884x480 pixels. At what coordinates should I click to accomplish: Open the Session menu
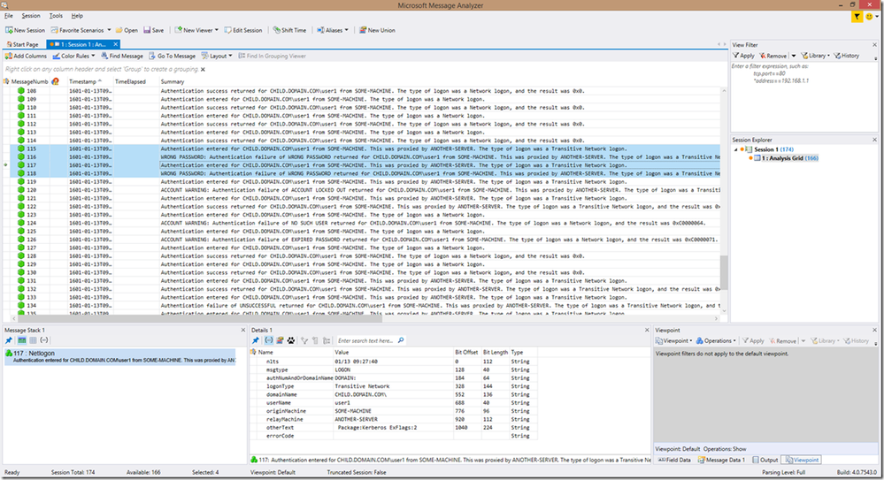[x=31, y=16]
